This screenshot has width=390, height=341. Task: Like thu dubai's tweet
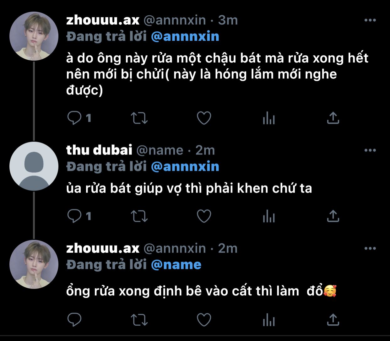(x=204, y=216)
